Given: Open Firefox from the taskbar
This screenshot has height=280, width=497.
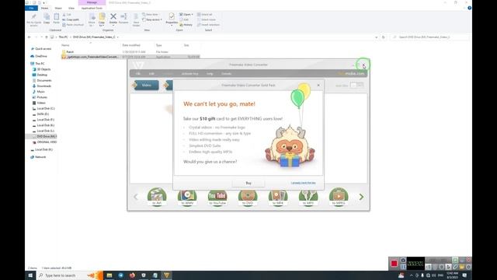Looking at the screenshot, I should pyautogui.click(x=132, y=275).
